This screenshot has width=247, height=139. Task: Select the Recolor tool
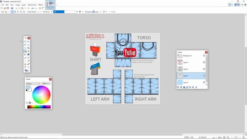point(28,64)
